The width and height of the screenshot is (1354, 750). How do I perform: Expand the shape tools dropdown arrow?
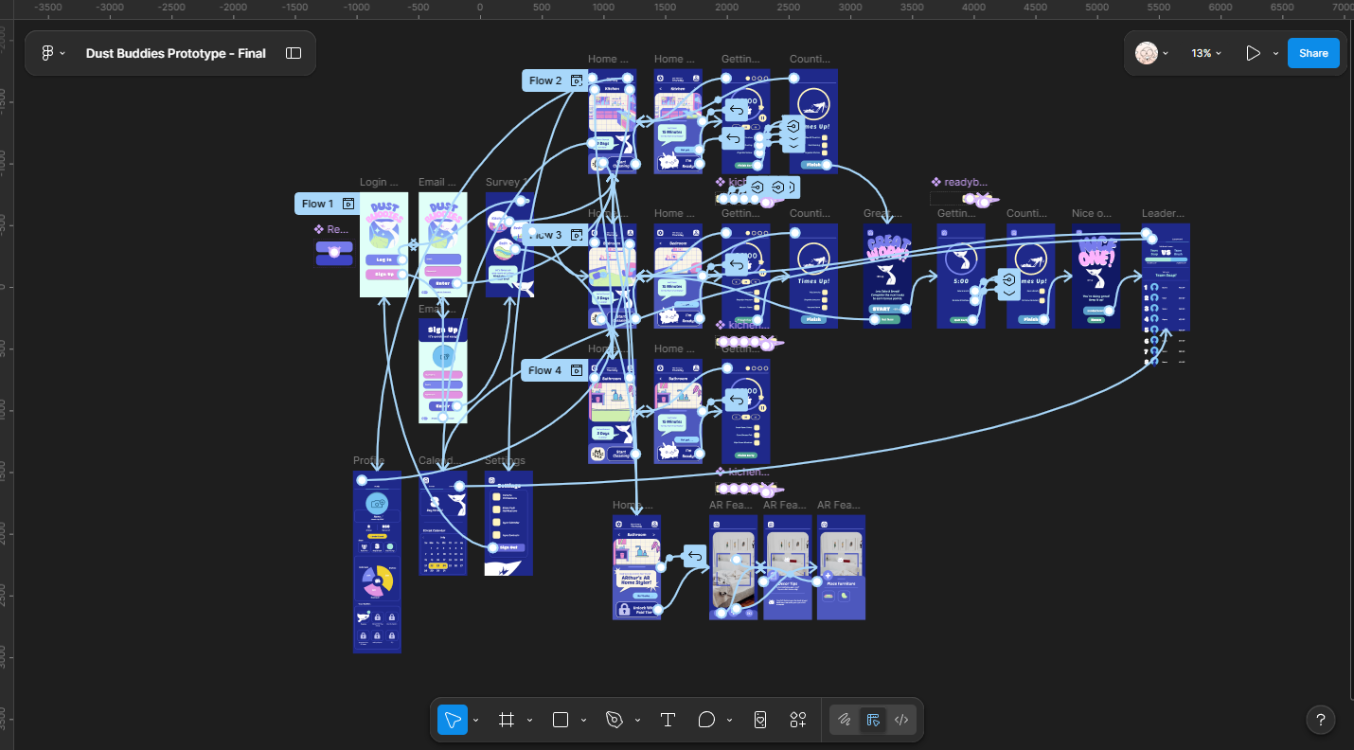[x=583, y=721]
